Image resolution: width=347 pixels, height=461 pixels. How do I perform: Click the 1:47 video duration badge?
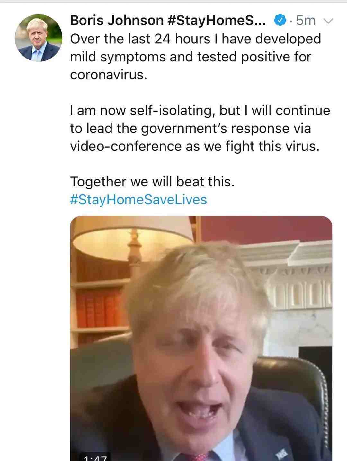(95, 457)
